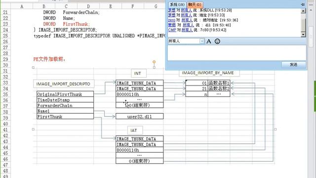
Task: Select column header A
Action: point(22,6)
